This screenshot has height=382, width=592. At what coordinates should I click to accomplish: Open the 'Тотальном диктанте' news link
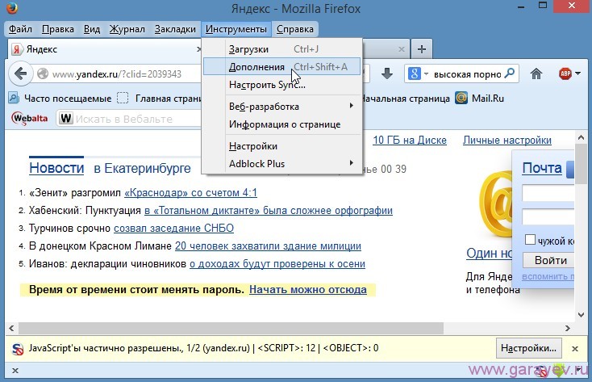[269, 211]
